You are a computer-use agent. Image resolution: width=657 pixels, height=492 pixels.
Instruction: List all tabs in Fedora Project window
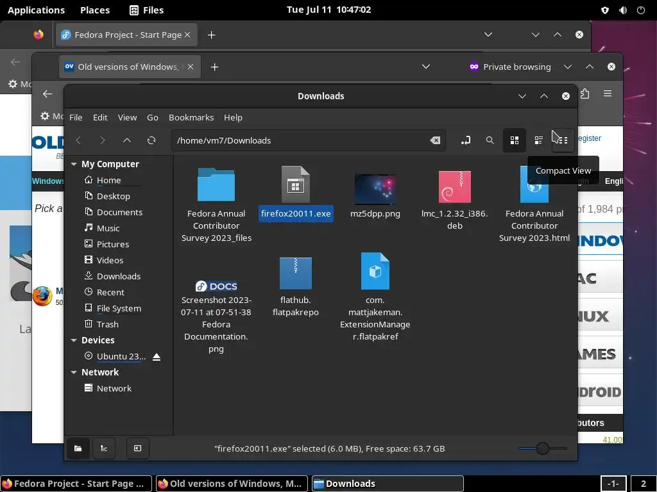[x=488, y=35]
